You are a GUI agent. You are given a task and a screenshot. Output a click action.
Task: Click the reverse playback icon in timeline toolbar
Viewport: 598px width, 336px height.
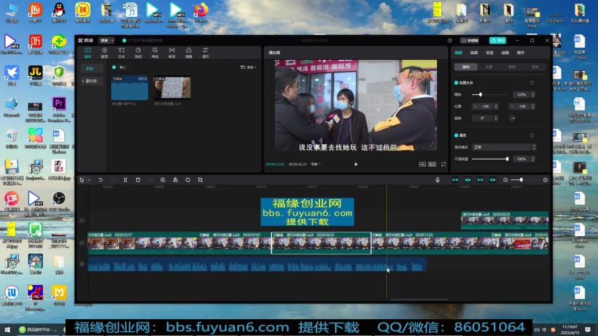coord(163,180)
